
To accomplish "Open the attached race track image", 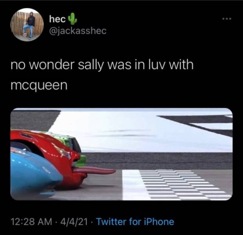I will [121, 154].
